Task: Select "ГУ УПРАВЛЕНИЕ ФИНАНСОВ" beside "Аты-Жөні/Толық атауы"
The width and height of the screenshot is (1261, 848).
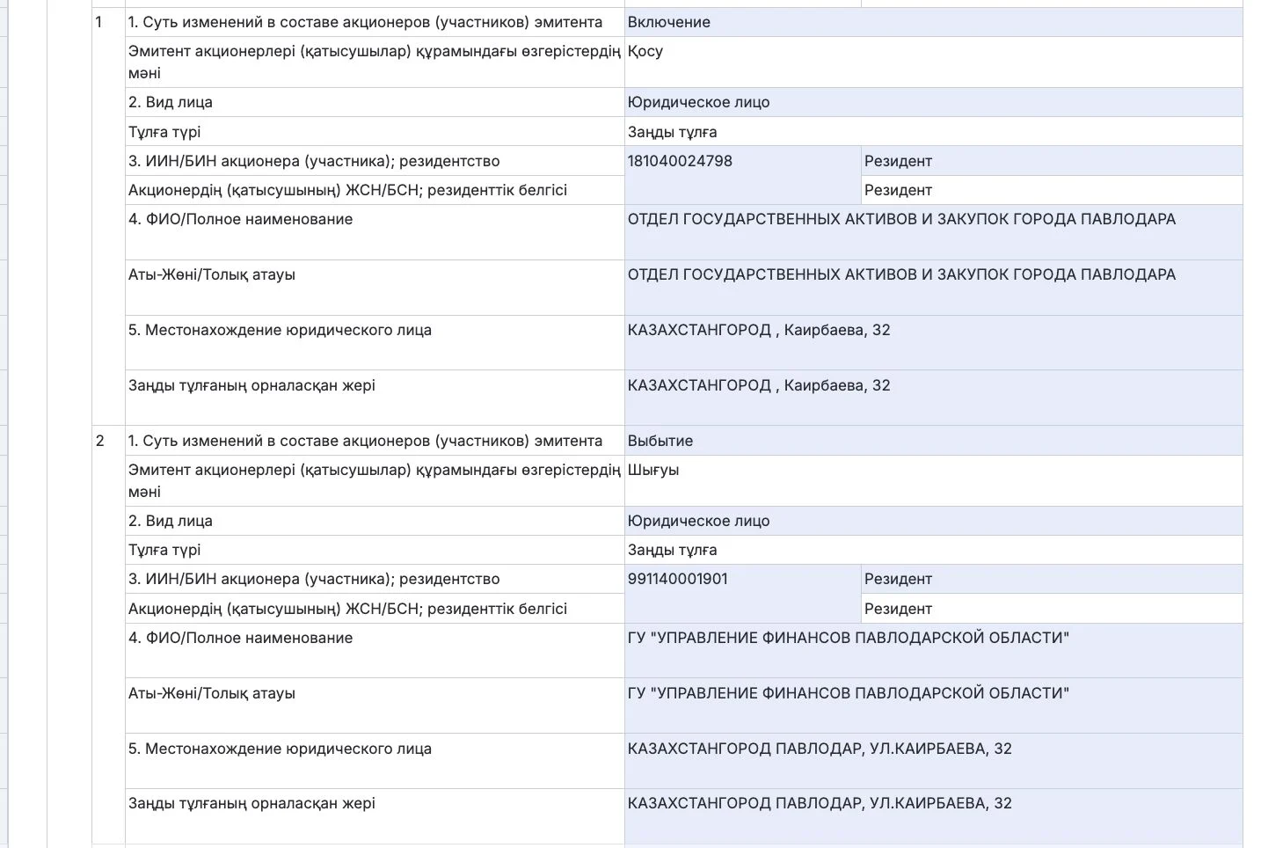Action: tap(849, 693)
